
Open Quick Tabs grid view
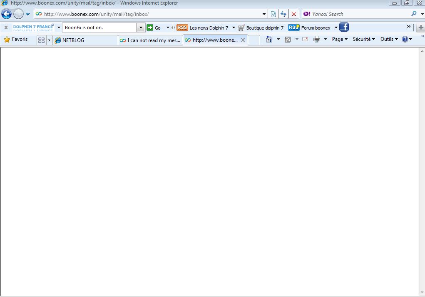(42, 40)
